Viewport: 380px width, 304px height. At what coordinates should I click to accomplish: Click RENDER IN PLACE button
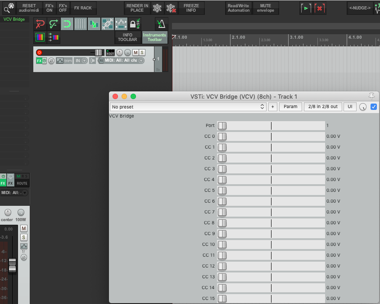pos(137,8)
